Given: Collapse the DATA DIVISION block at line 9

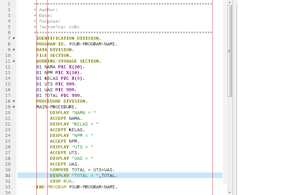Looking at the screenshot, I should [13, 50].
